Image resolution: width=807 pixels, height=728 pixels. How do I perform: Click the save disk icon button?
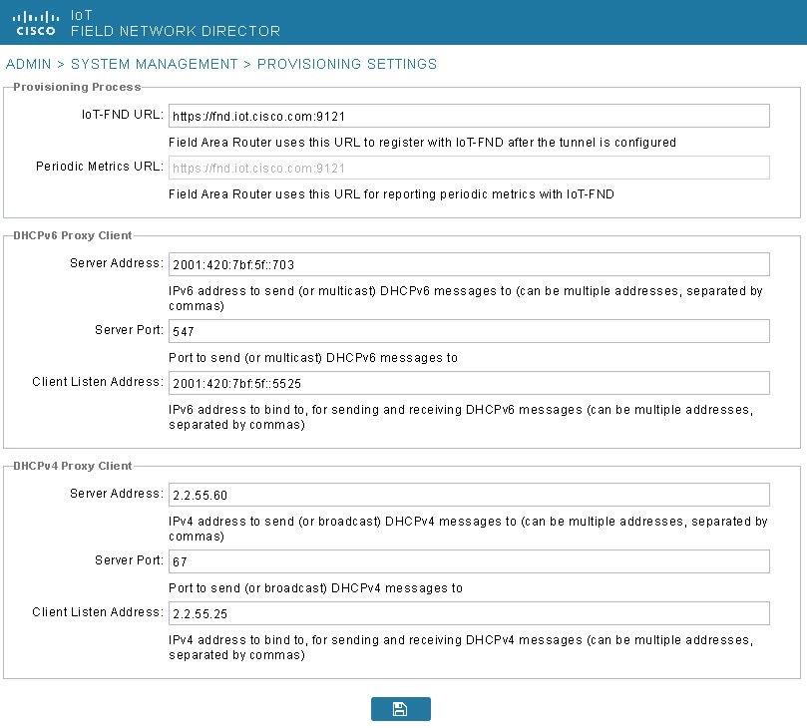(x=400, y=709)
